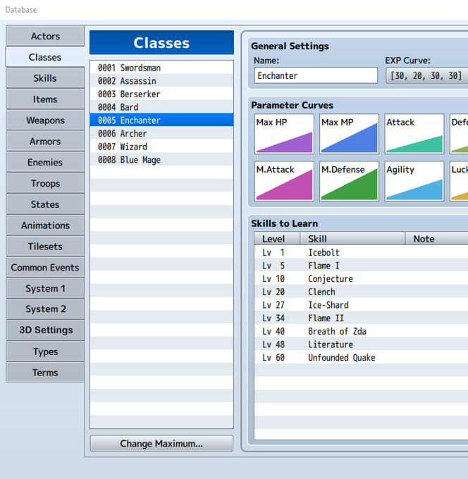Select class 0005 Enchanter
The height and width of the screenshot is (479, 468).
[161, 120]
